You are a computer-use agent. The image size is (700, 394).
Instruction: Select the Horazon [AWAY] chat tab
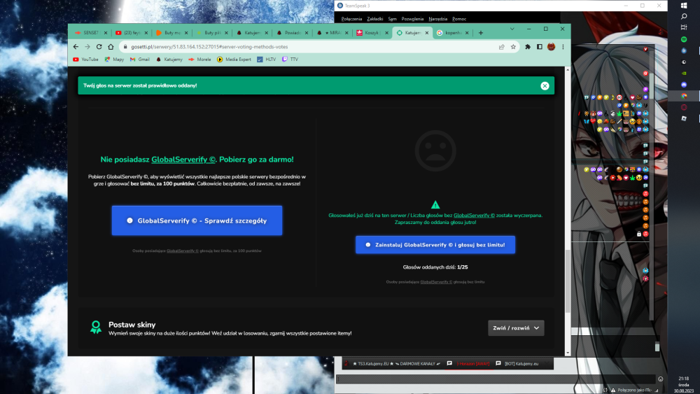tap(469, 364)
